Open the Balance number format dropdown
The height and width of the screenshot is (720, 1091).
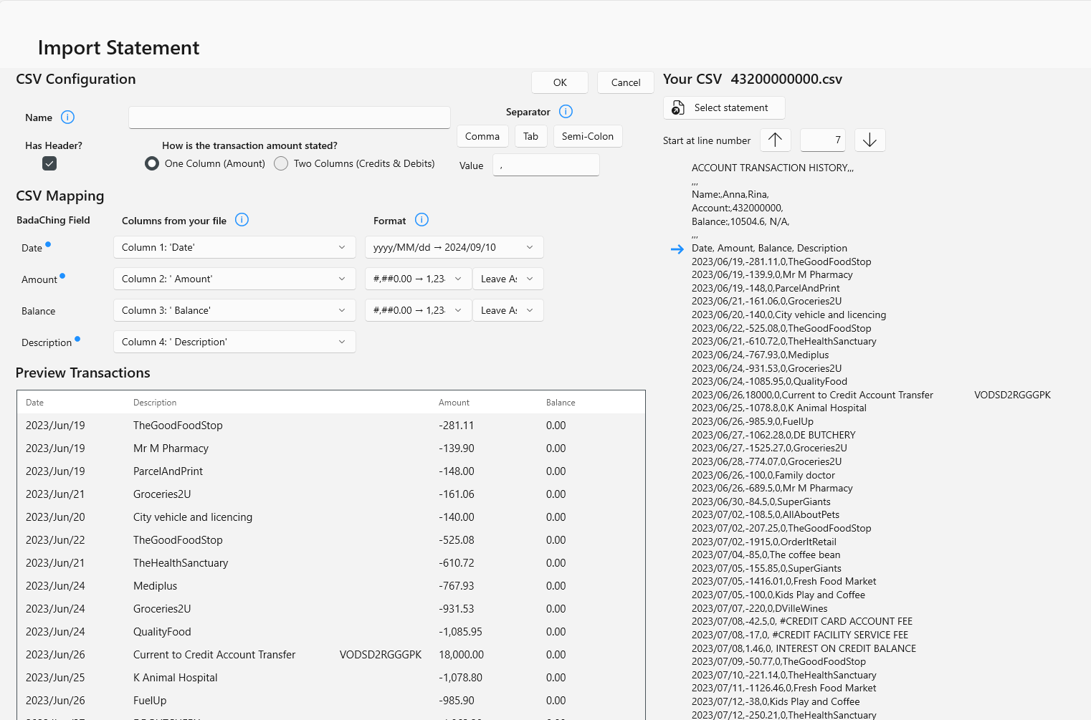[418, 310]
